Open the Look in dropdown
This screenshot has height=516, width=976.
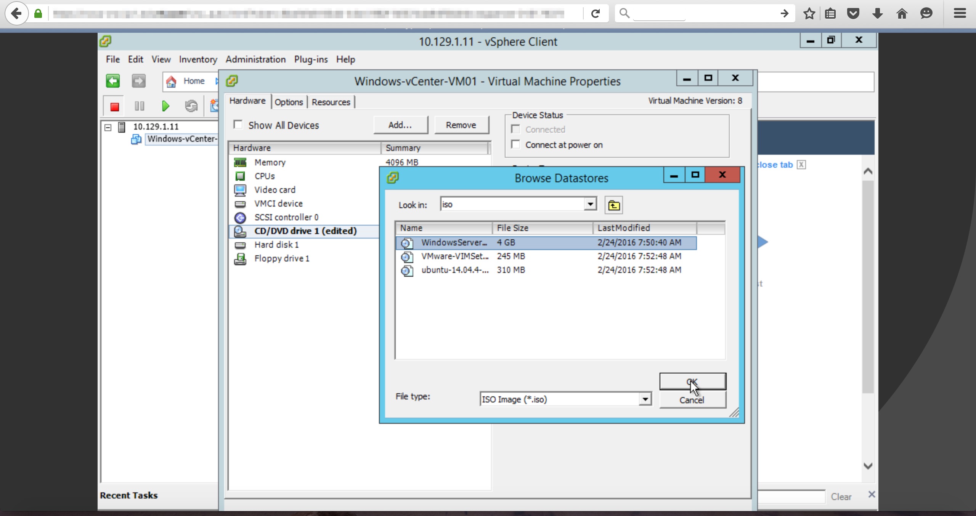(590, 204)
